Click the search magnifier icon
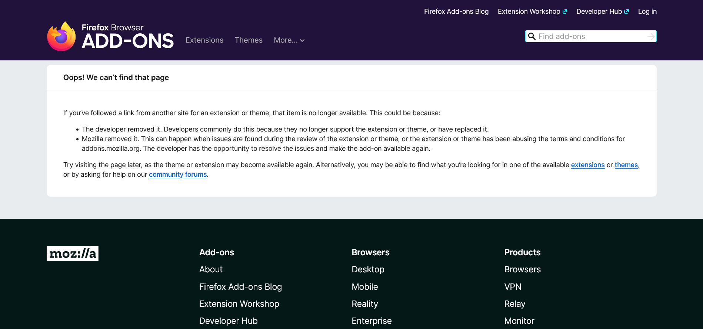Screen dimensions: 703x329 [532, 36]
